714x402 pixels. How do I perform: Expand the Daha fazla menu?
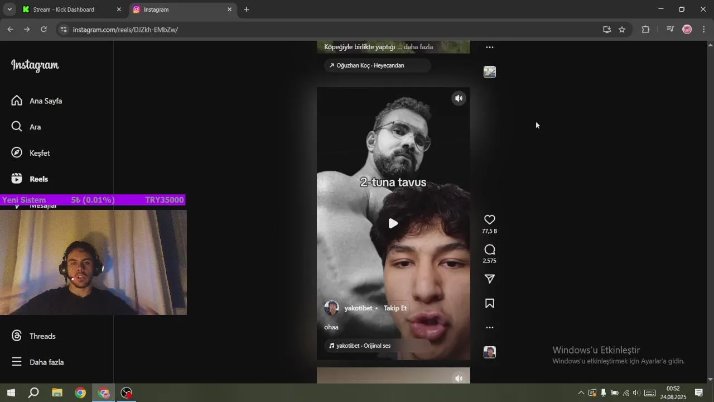click(37, 362)
